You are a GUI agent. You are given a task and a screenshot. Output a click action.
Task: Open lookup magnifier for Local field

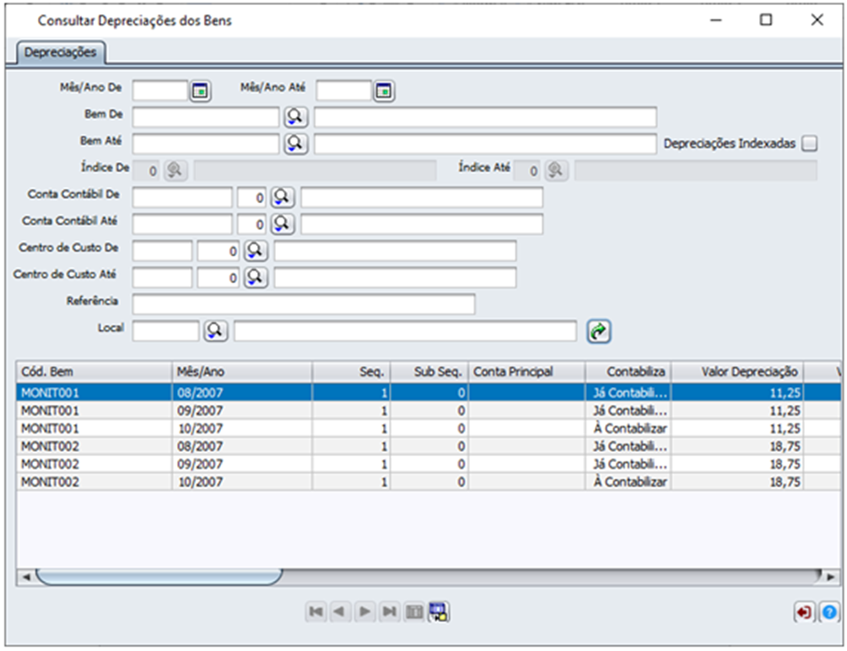click(x=215, y=331)
